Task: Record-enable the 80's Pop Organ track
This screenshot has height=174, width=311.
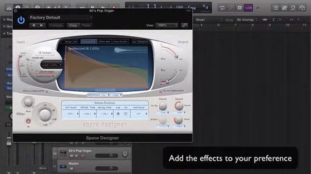Action: coord(83,156)
